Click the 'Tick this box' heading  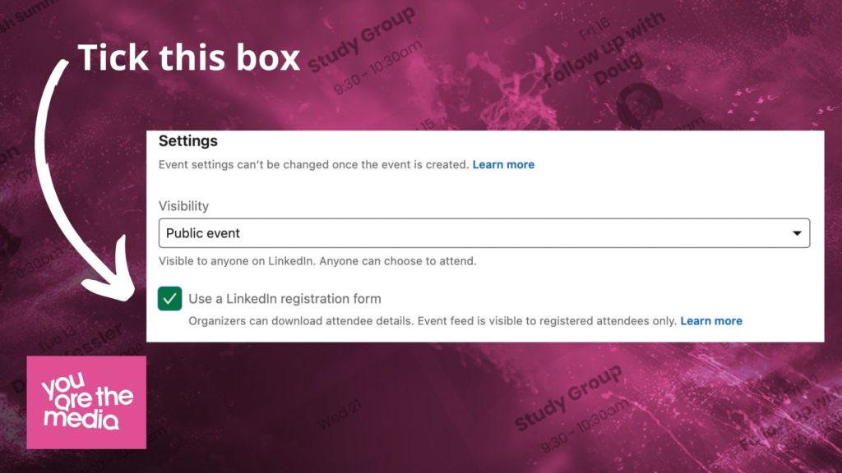tap(188, 57)
